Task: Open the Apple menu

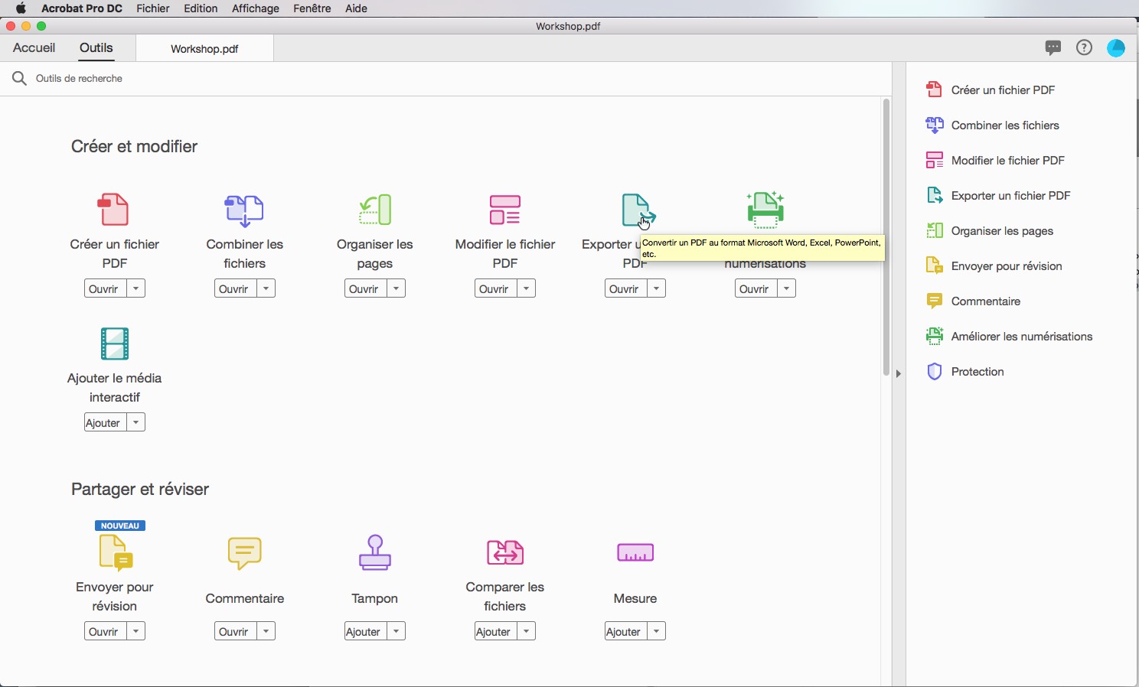Action: click(21, 8)
